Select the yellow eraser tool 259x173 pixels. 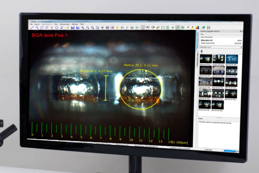[158, 28]
